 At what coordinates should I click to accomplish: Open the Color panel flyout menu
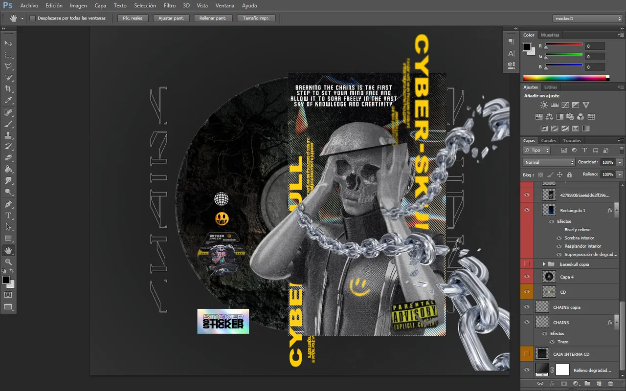coord(620,35)
